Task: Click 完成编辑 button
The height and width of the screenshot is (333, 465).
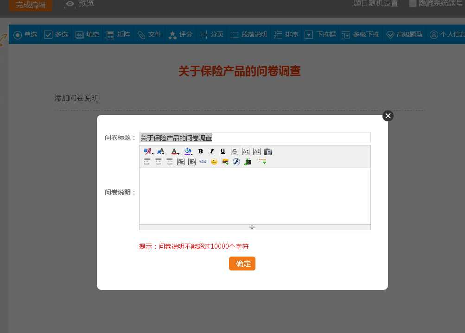Action: [x=31, y=5]
